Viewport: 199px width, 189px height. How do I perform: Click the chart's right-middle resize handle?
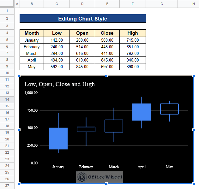click(x=194, y=130)
